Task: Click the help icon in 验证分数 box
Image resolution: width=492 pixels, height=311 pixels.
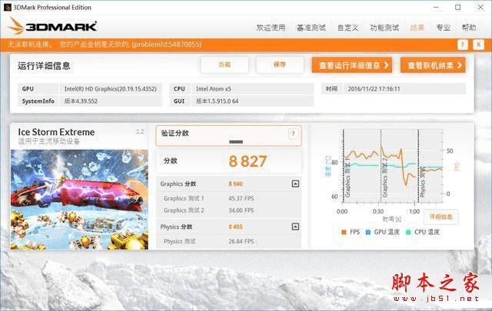Action: pos(293,134)
